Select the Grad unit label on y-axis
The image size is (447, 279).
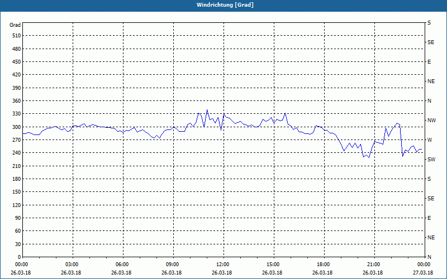point(15,25)
